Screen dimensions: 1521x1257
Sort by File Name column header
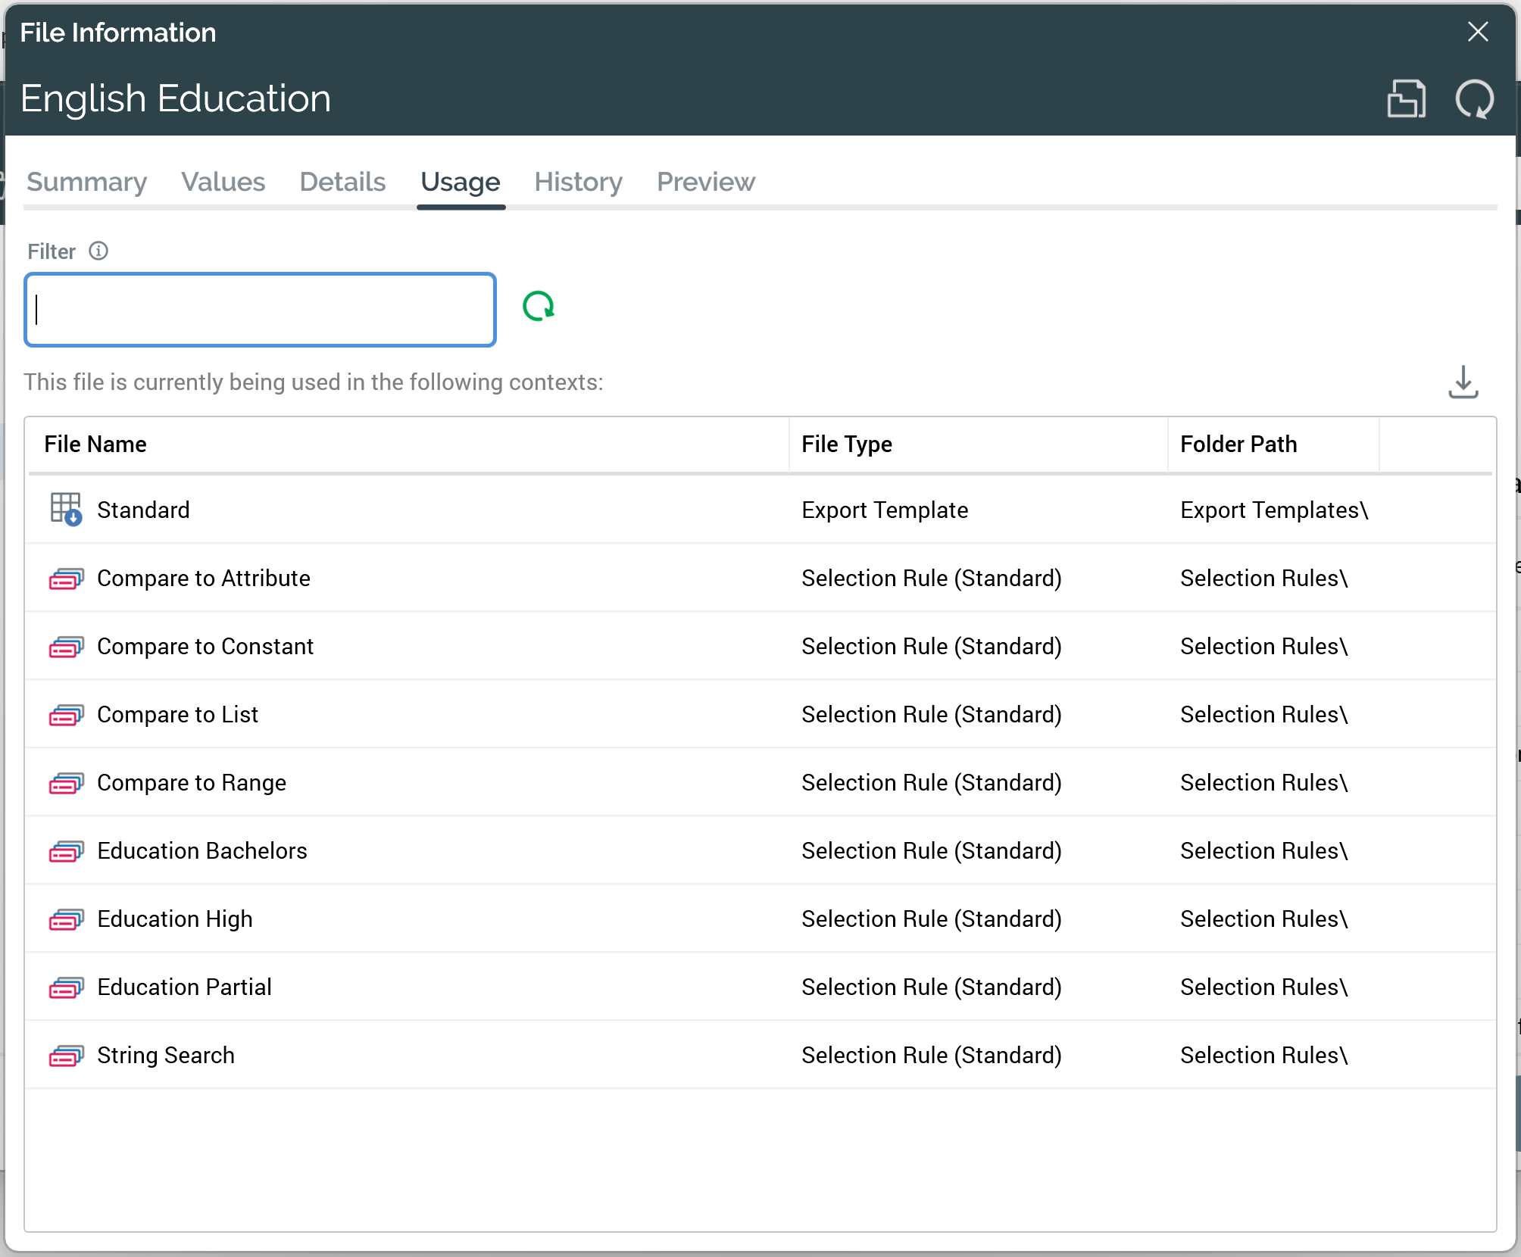(x=95, y=444)
